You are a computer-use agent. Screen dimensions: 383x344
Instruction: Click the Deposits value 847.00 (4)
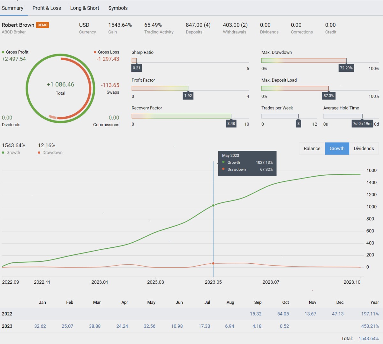coord(198,25)
